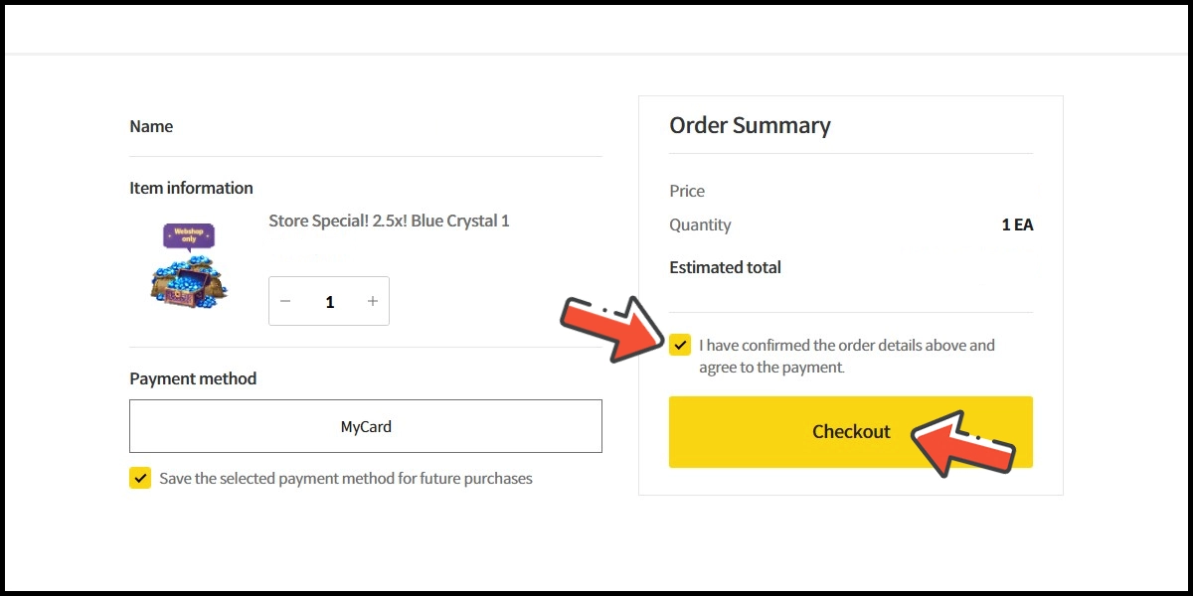
Task: Select the MyCard payment method
Action: click(366, 426)
